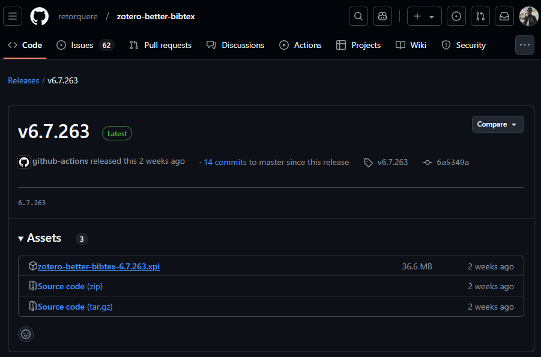This screenshot has width=541, height=357.
Task: Go to GitHub homepage via Octocat logo
Action: click(40, 16)
